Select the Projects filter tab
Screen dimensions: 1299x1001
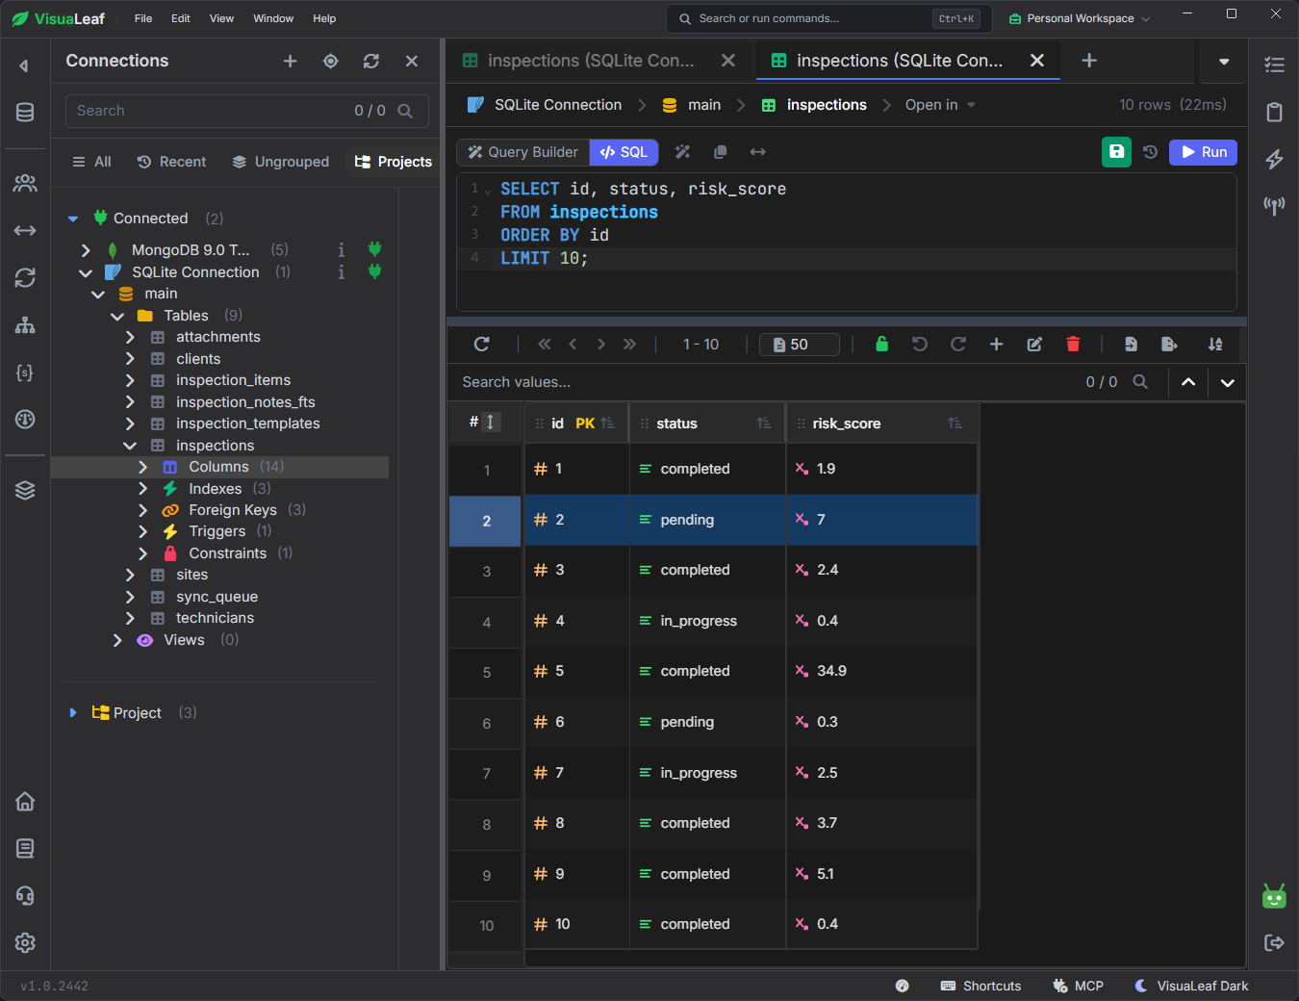(x=393, y=162)
